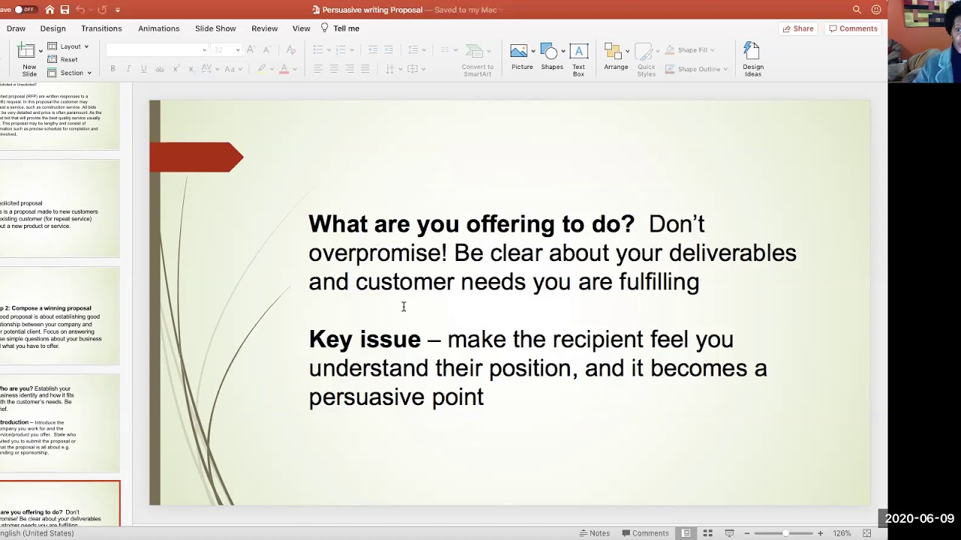Open Change Case Aa dropdown

tap(233, 69)
